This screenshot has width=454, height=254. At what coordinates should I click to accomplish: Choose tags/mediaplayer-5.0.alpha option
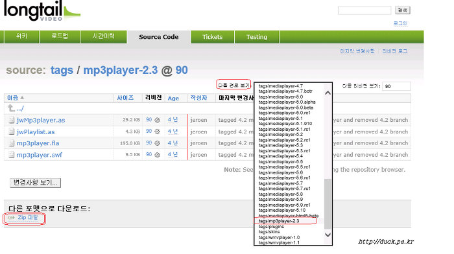click(x=287, y=102)
